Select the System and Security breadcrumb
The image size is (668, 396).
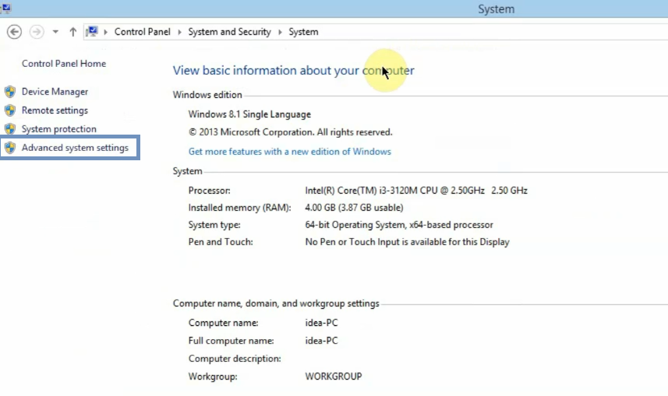pos(230,32)
